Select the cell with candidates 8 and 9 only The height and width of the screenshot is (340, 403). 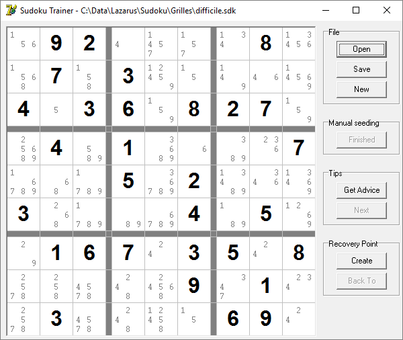click(128, 214)
